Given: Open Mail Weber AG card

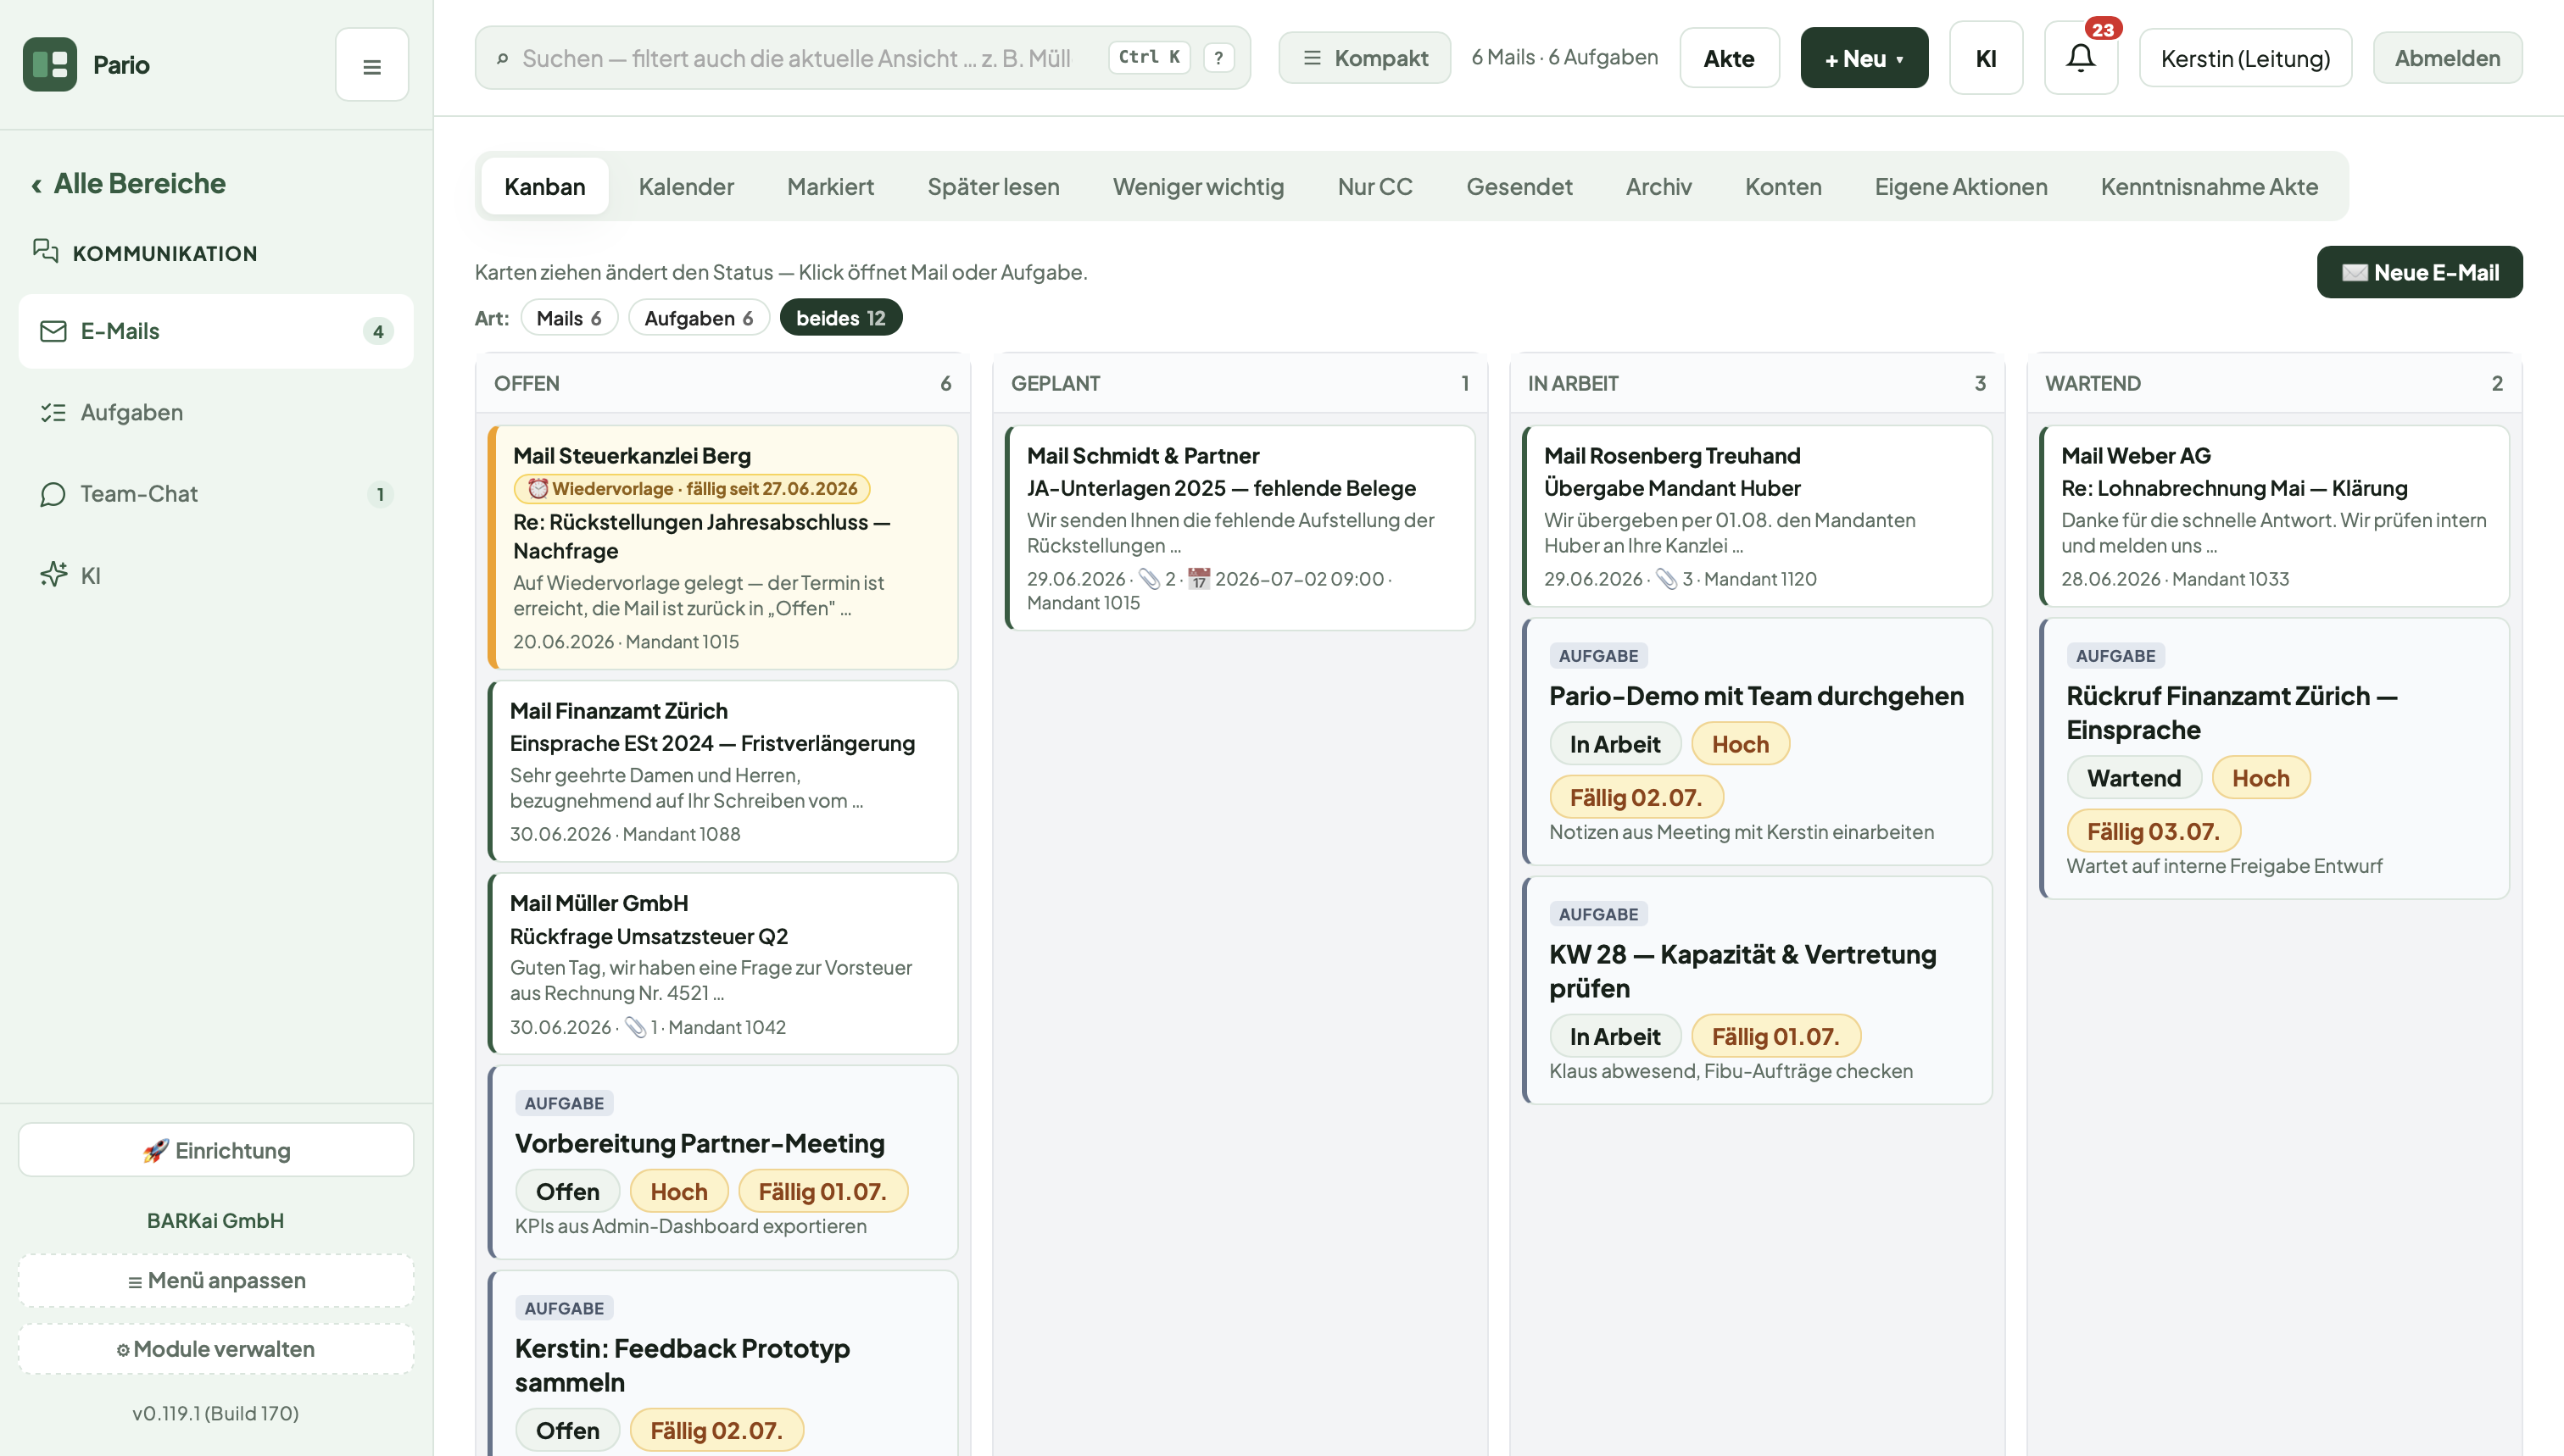Looking at the screenshot, I should point(2274,516).
